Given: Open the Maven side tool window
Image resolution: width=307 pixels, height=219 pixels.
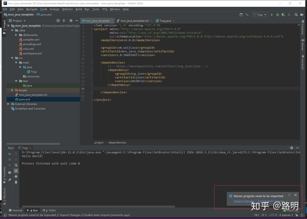Looking at the screenshot, I should [x=303, y=44].
